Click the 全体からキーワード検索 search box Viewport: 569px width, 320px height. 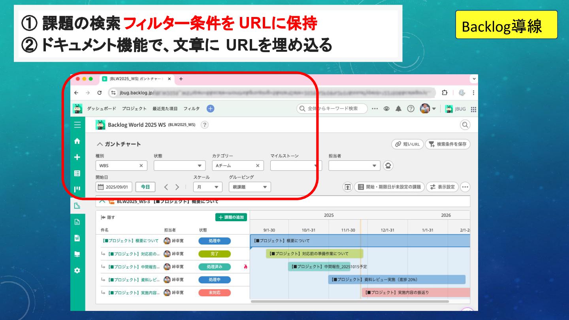[x=332, y=109]
